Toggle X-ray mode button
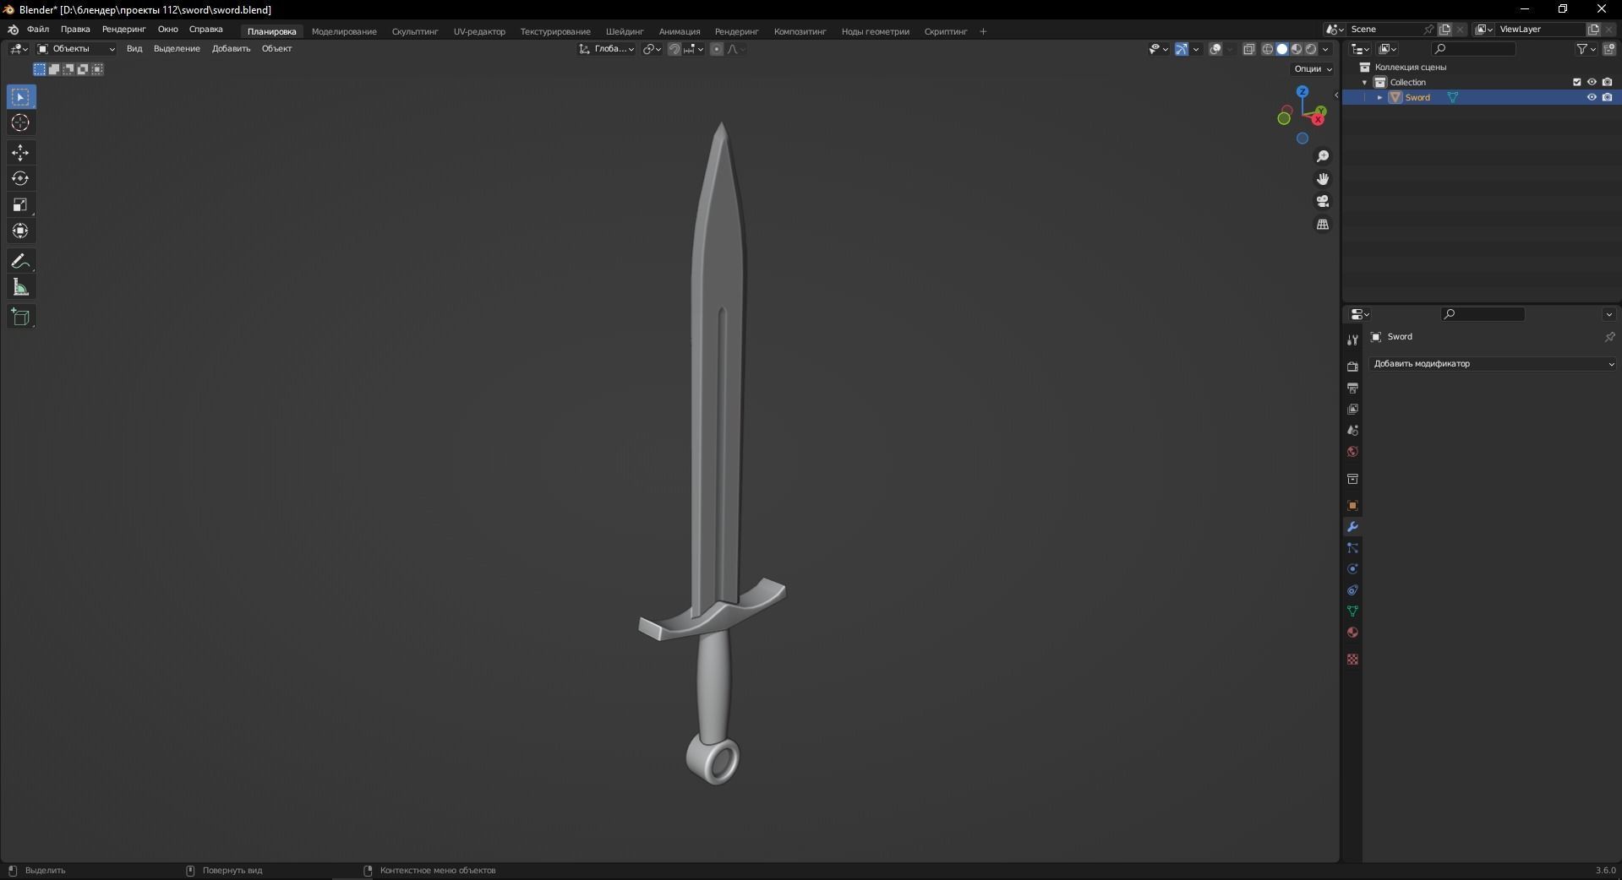This screenshot has width=1622, height=880. click(1249, 49)
